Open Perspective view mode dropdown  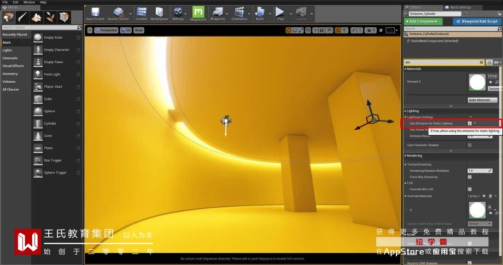106,31
